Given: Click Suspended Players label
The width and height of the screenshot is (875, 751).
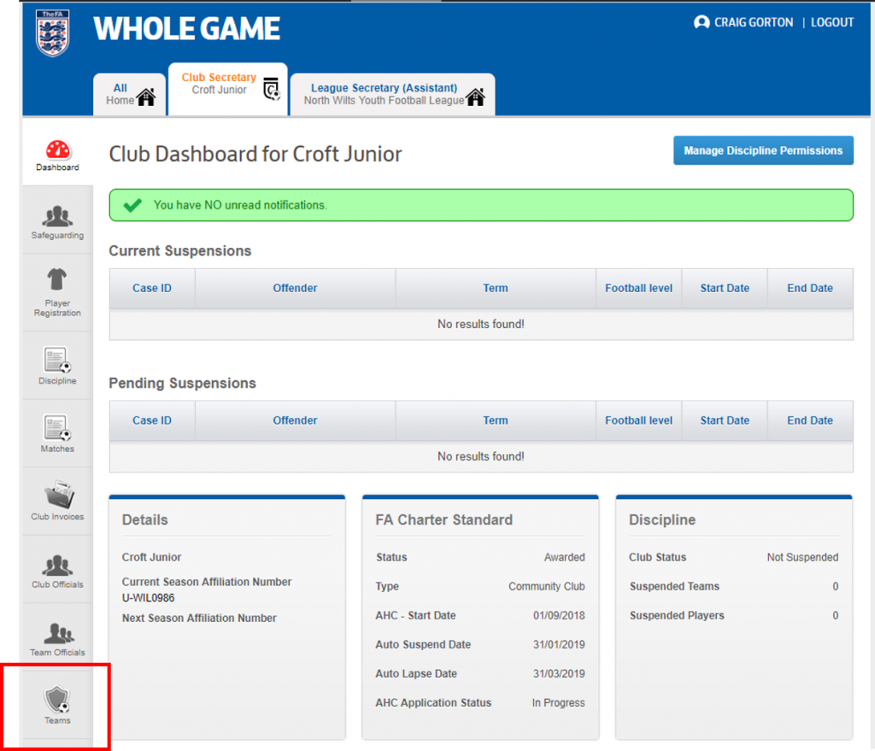Looking at the screenshot, I should pyautogui.click(x=677, y=615).
